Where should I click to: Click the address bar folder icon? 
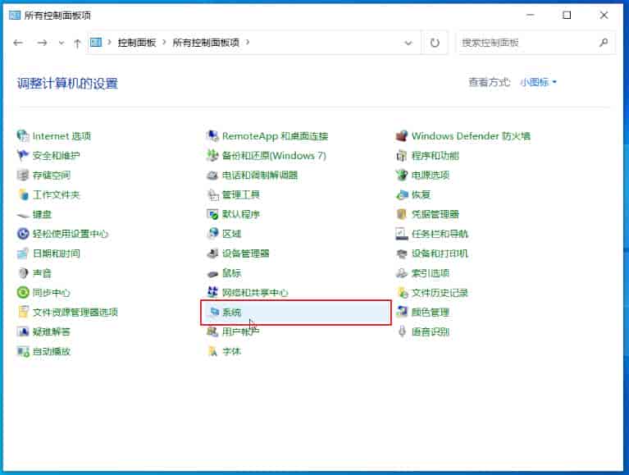[x=96, y=42]
